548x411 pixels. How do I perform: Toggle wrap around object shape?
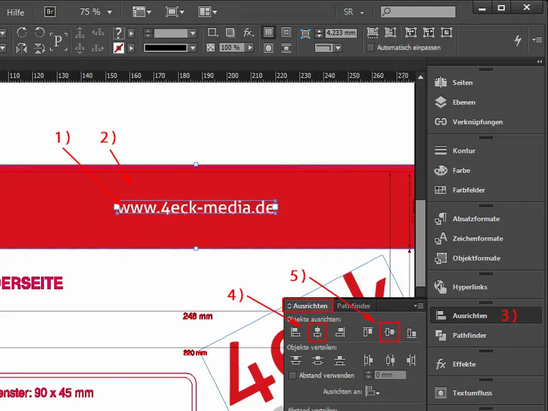(x=269, y=48)
